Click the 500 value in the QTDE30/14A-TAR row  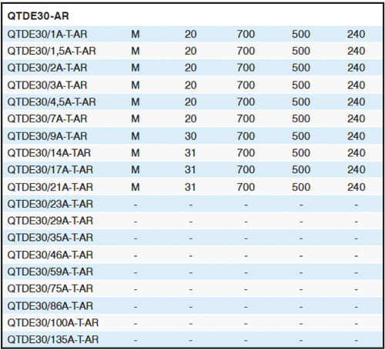pyautogui.click(x=301, y=153)
